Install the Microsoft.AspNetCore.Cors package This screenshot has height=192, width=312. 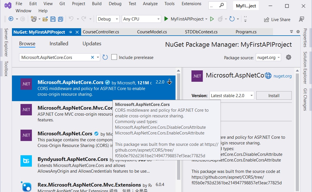point(274,96)
